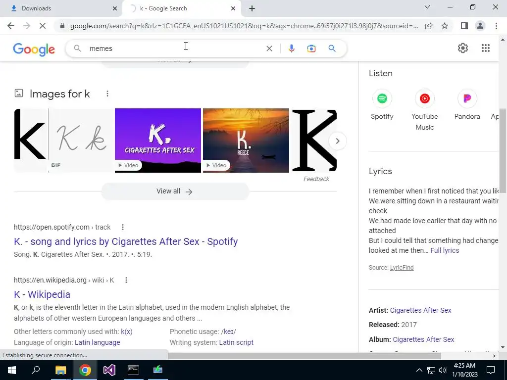
Task: Open three-dot menu for Spotify result
Action: coord(123,227)
